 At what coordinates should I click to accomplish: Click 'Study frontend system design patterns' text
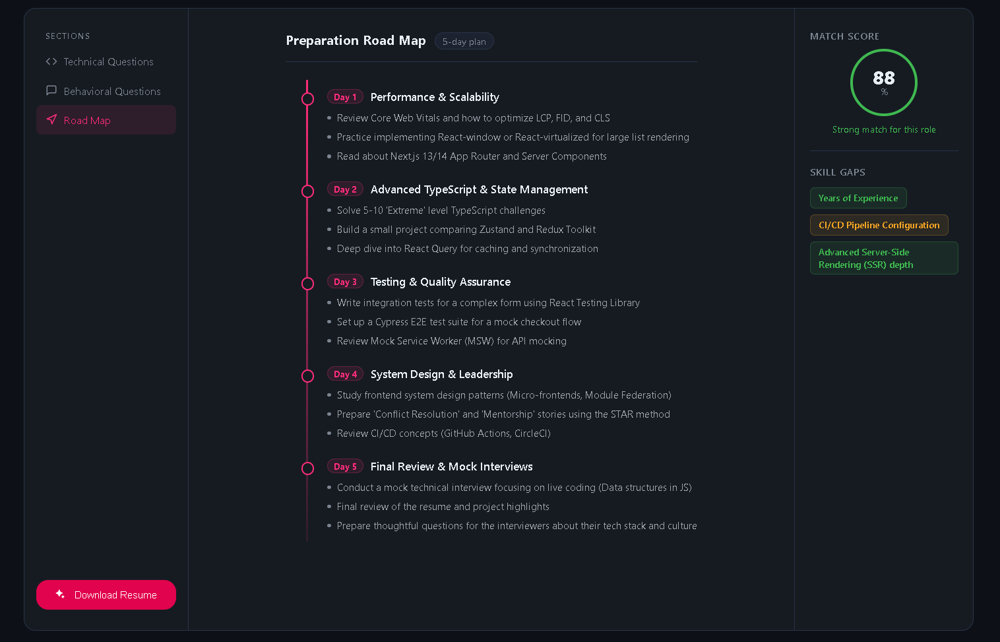(504, 395)
